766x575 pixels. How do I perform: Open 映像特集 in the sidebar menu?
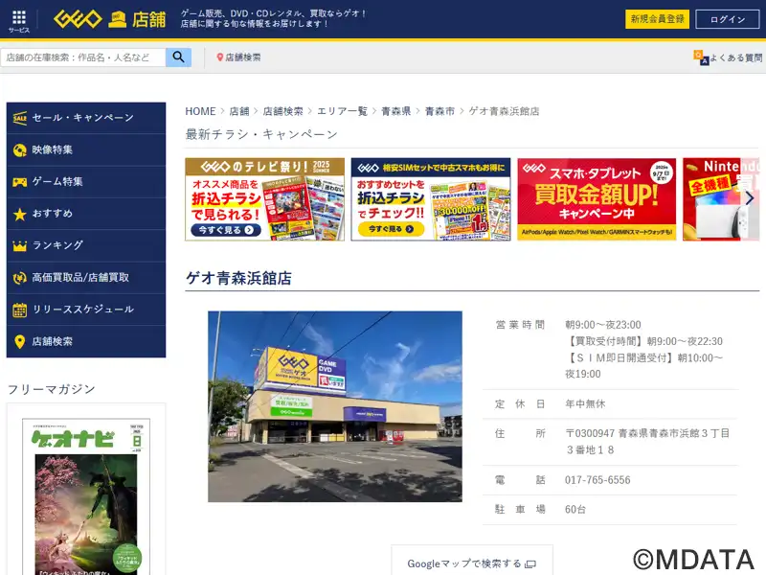(x=86, y=150)
